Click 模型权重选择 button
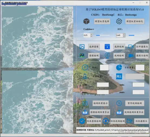This screenshot has height=137, width=150. coord(102,21)
